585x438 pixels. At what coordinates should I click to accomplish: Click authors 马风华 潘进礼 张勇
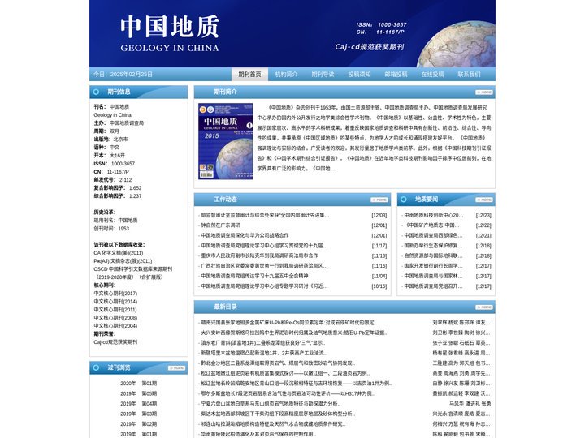(470, 404)
